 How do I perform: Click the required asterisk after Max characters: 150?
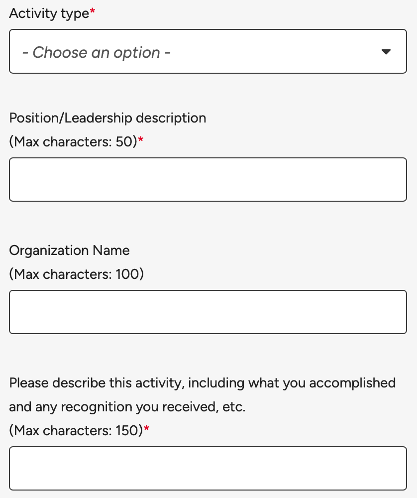[x=146, y=428]
